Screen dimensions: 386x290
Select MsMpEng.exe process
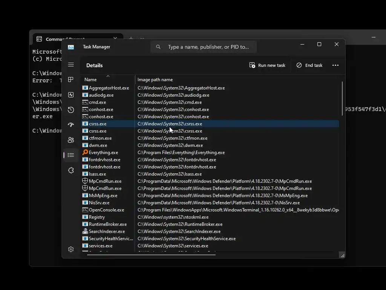point(210,195)
